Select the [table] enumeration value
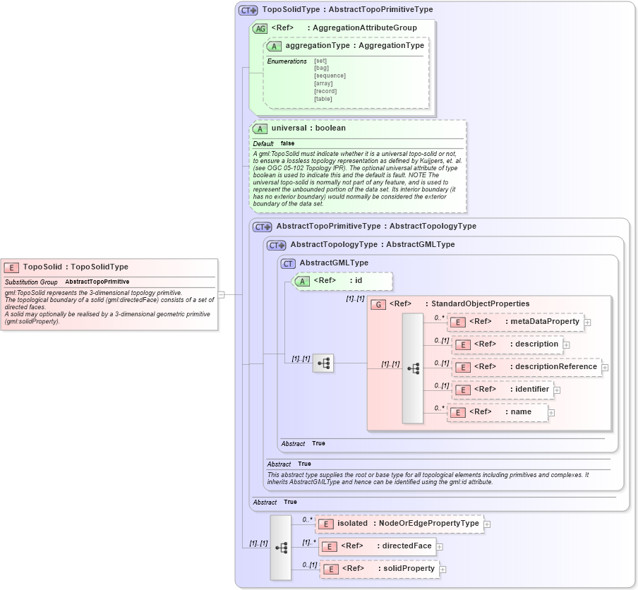The image size is (638, 590). [x=323, y=99]
